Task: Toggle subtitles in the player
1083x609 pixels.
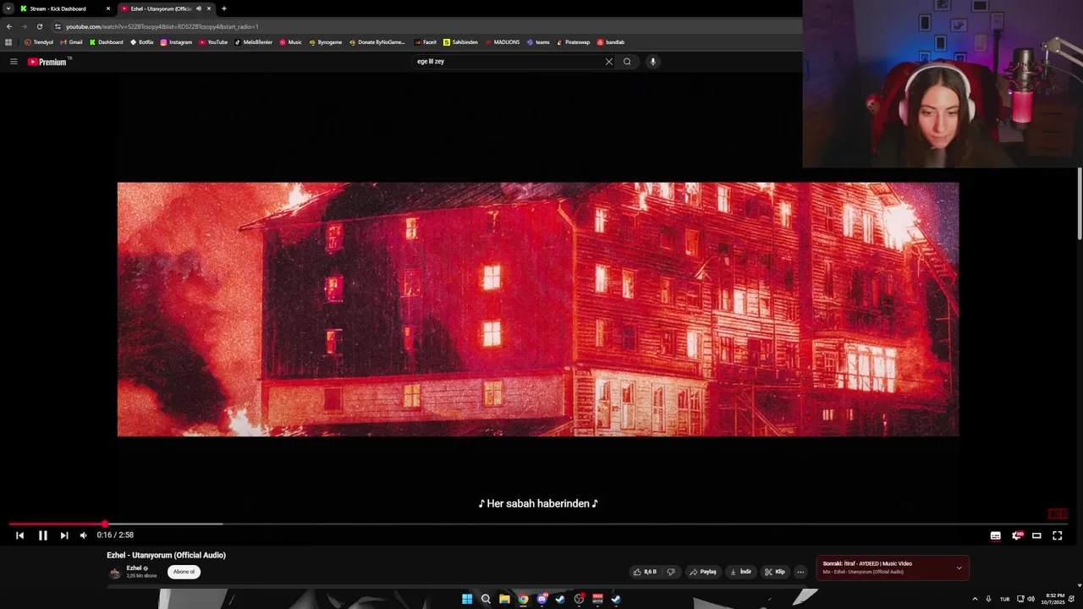Action: coord(996,535)
